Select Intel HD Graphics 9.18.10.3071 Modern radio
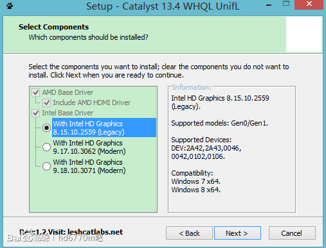Image resolution: width=326 pixels, height=248 pixels. [46, 166]
